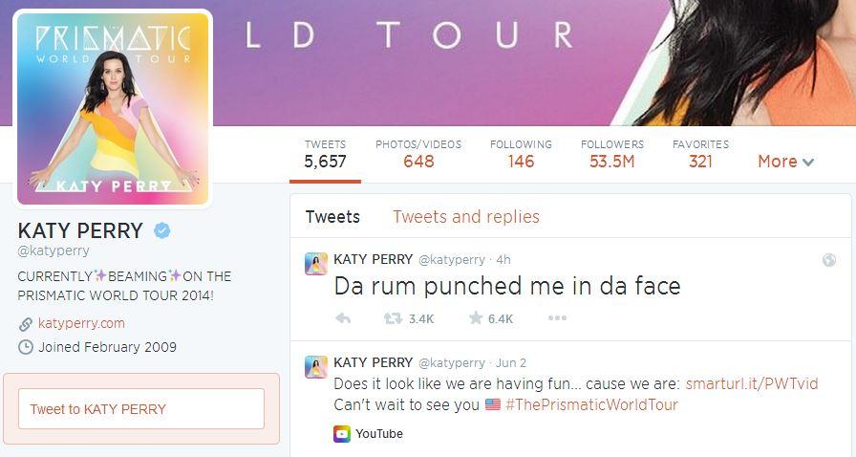Click the YouTube icon in Jun 2 tweet
856x457 pixels.
342,433
